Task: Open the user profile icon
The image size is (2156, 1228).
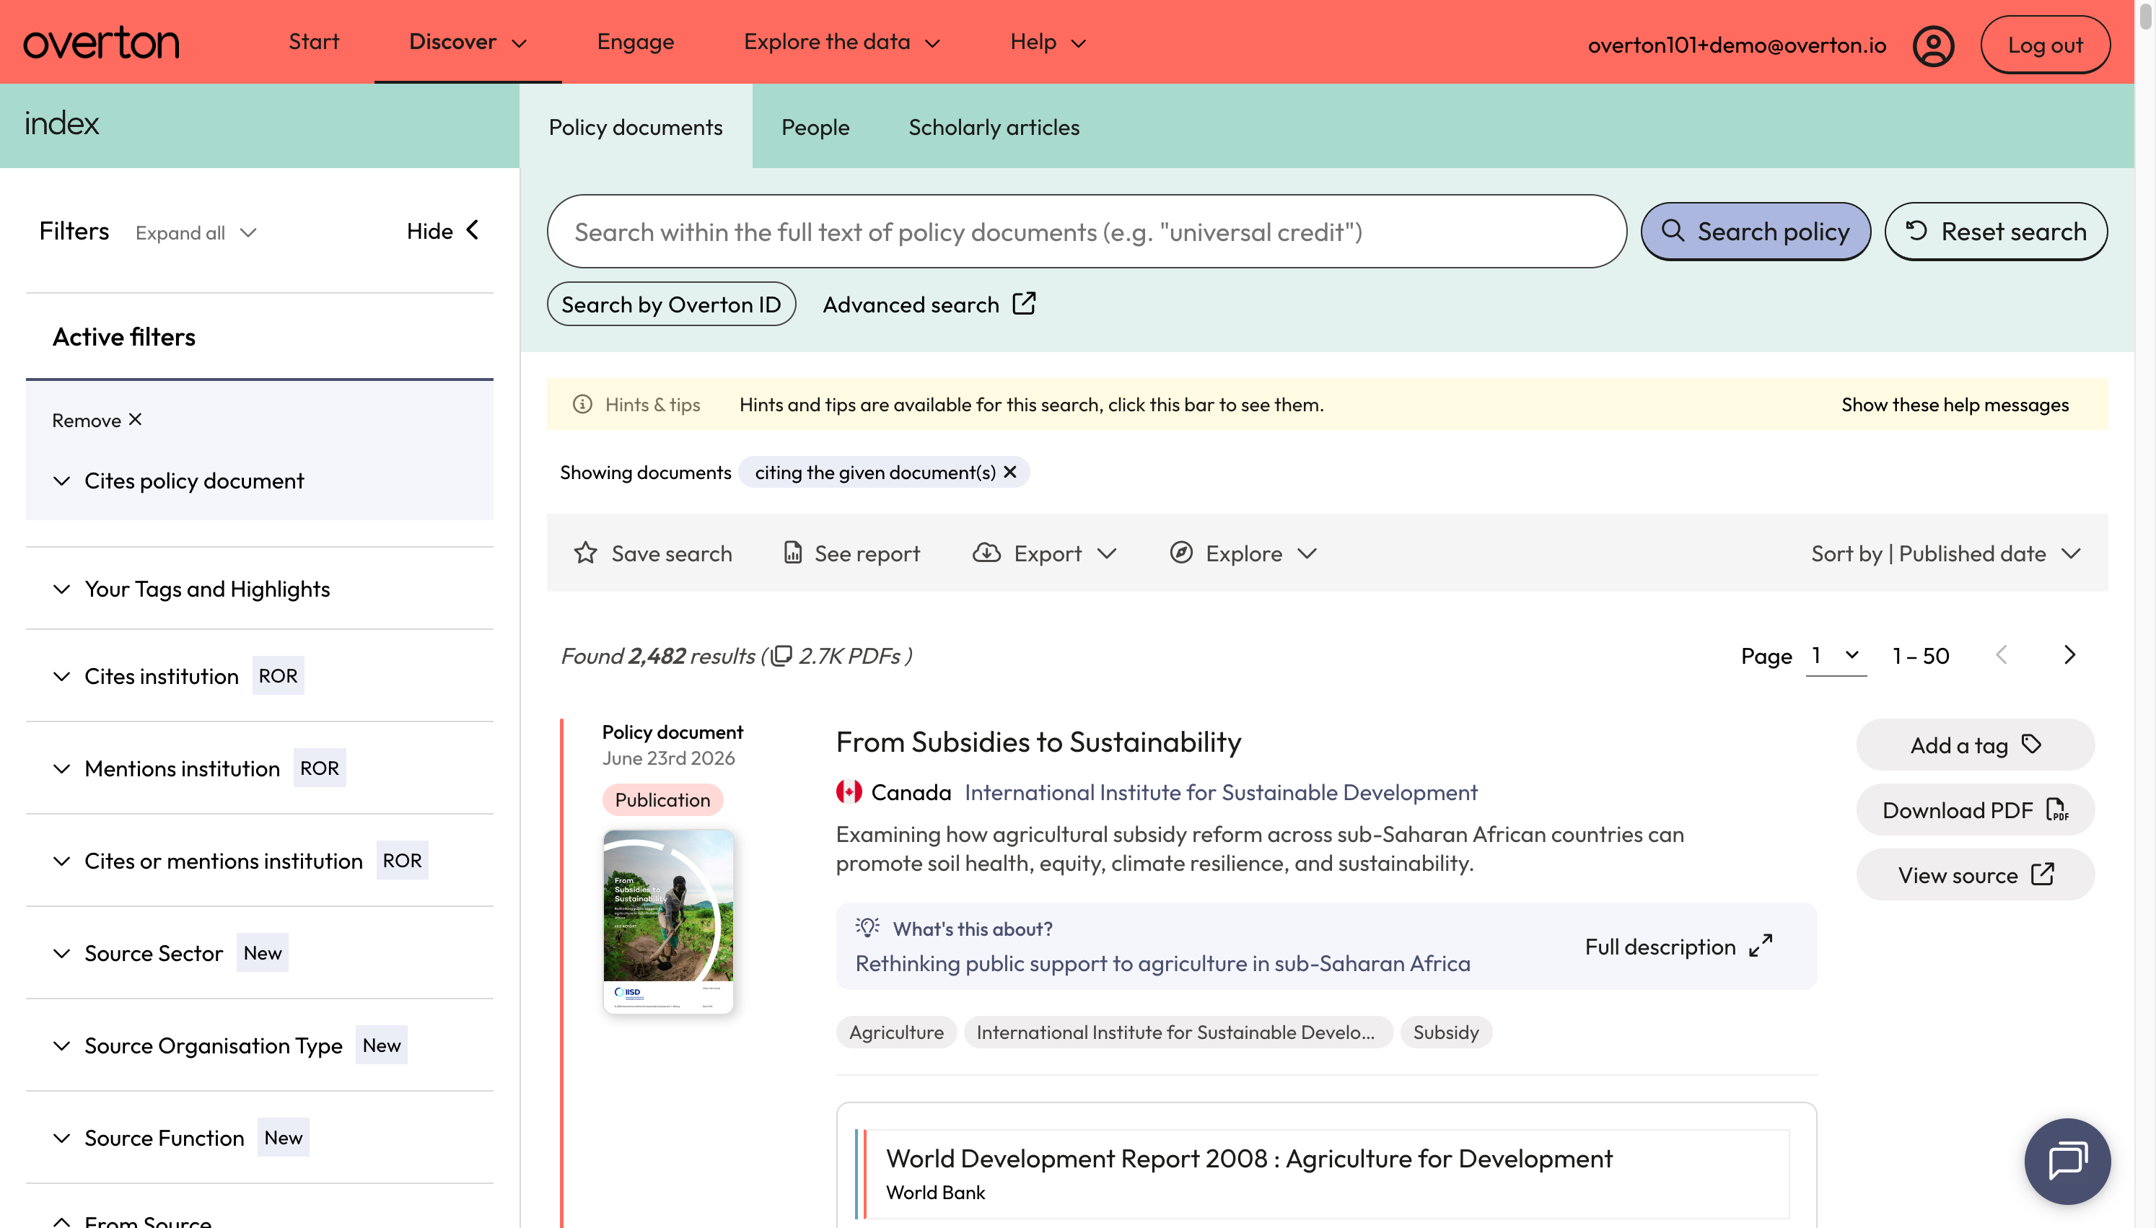Action: tap(1932, 45)
